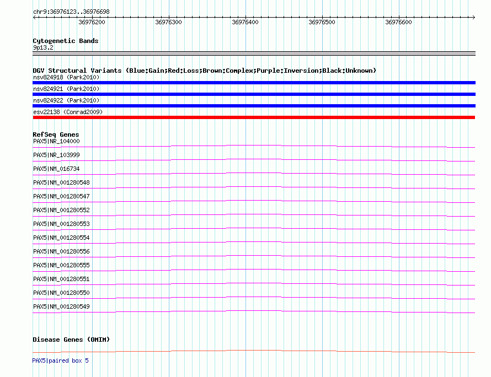Click the blue bar under nsv824918
This screenshot has height=377, width=491.
[x=254, y=83]
